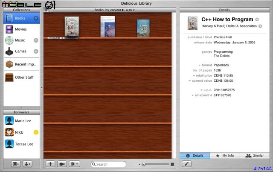The width and height of the screenshot is (273, 172).
Task: Switch to shelf grid view
Action: (46, 10)
